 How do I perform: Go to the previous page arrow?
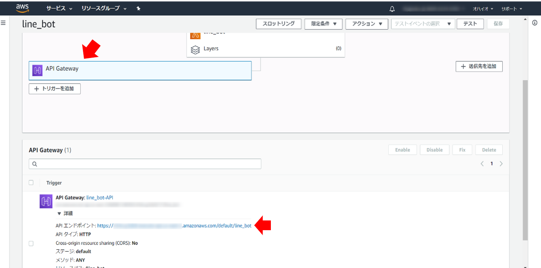coord(482,164)
